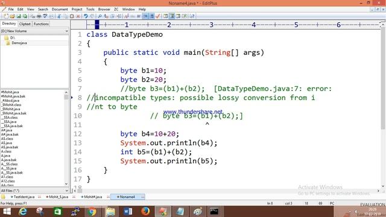Screen dimensions: 386x217
Task: Click the New file toolbar icon
Action: [x=6, y=16]
